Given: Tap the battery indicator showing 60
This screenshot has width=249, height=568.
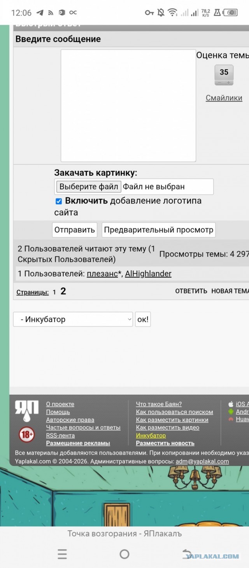Looking at the screenshot, I should (231, 12).
